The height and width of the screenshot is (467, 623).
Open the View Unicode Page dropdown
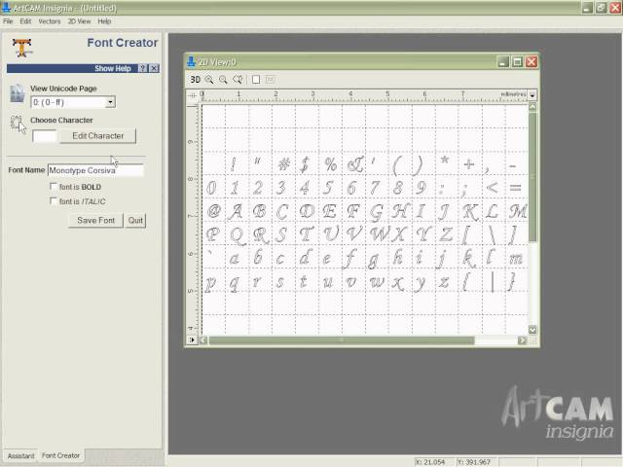(110, 102)
